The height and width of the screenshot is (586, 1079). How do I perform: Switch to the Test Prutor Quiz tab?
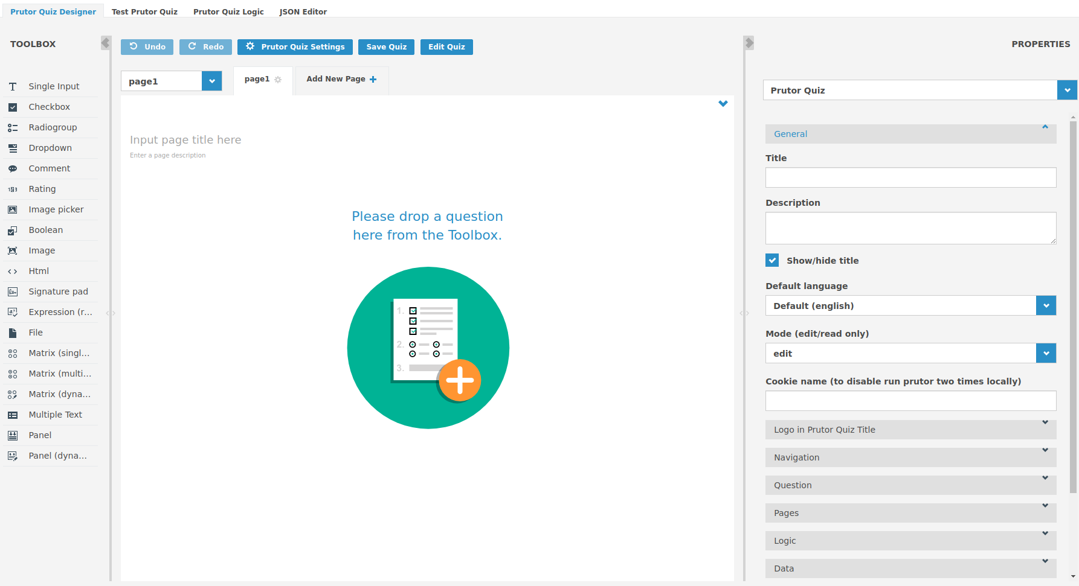click(x=144, y=11)
